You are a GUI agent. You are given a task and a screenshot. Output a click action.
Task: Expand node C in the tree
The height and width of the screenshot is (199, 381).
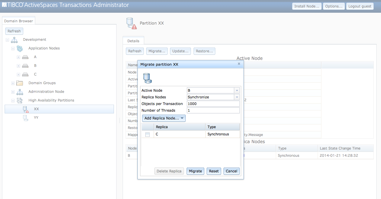[x=18, y=75]
